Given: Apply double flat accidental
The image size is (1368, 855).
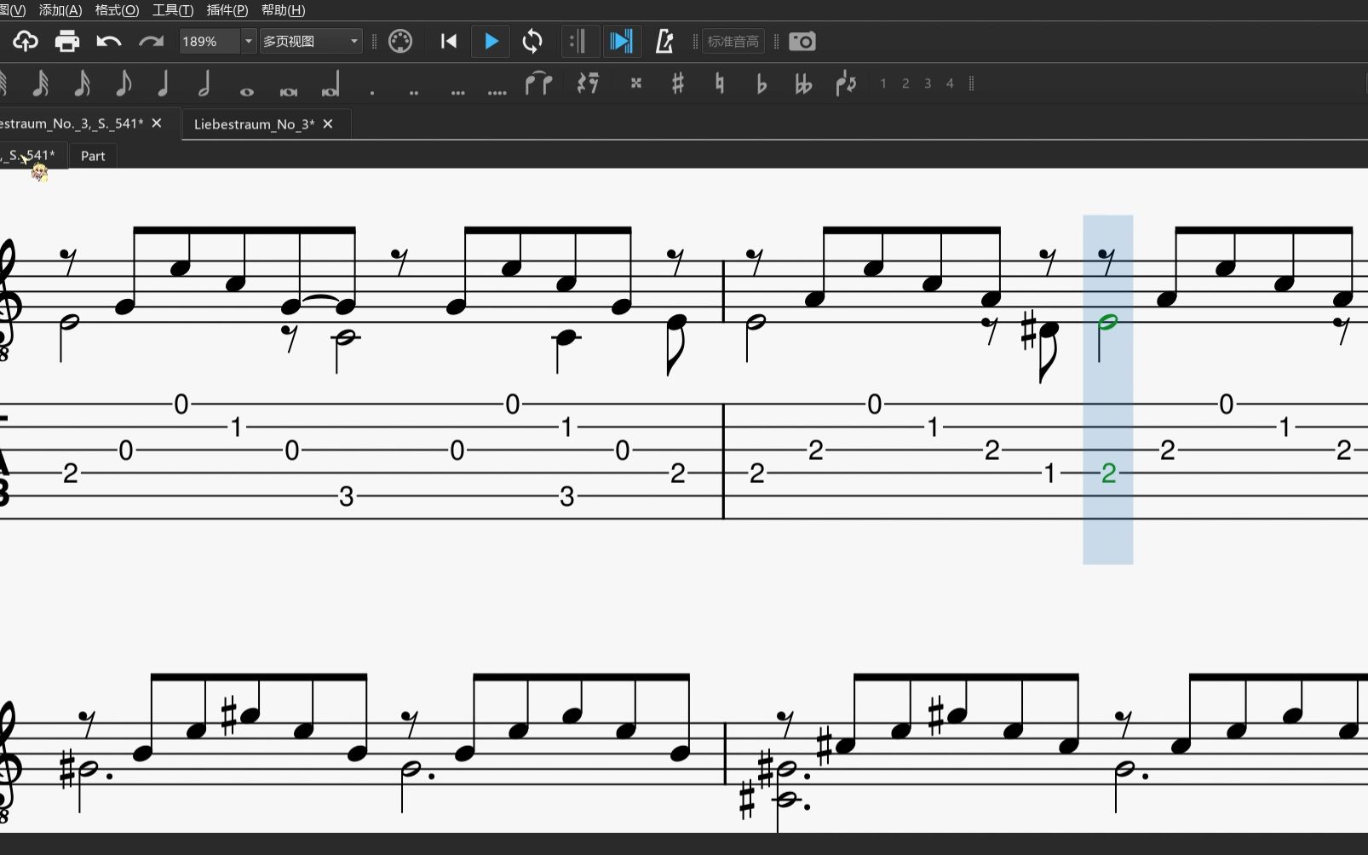Looking at the screenshot, I should tap(802, 83).
